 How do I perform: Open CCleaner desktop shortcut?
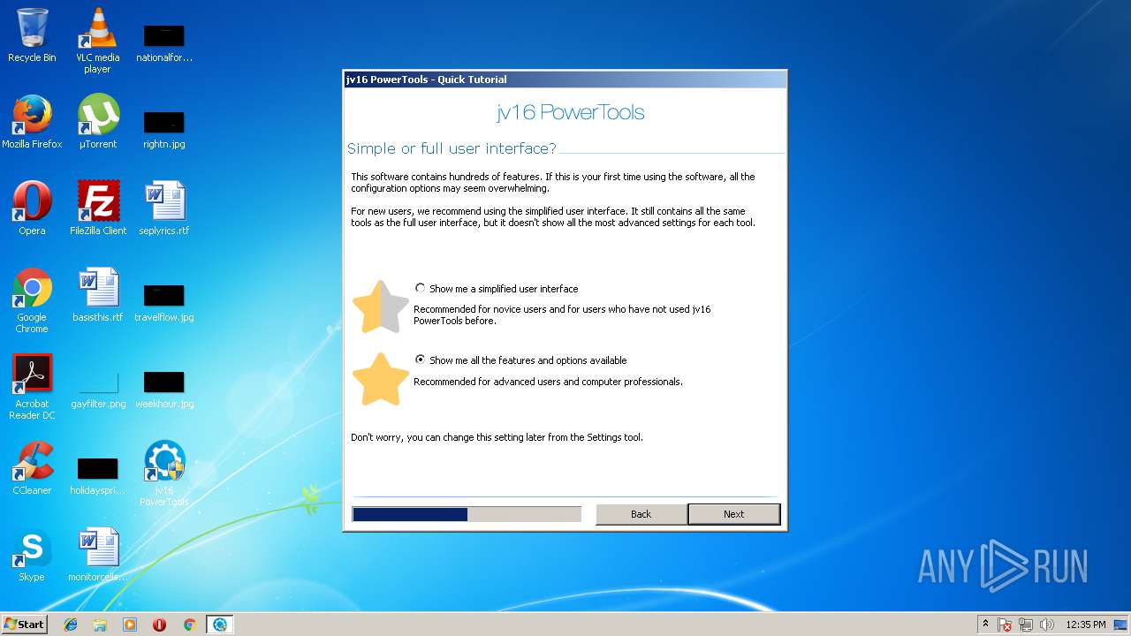(x=32, y=469)
